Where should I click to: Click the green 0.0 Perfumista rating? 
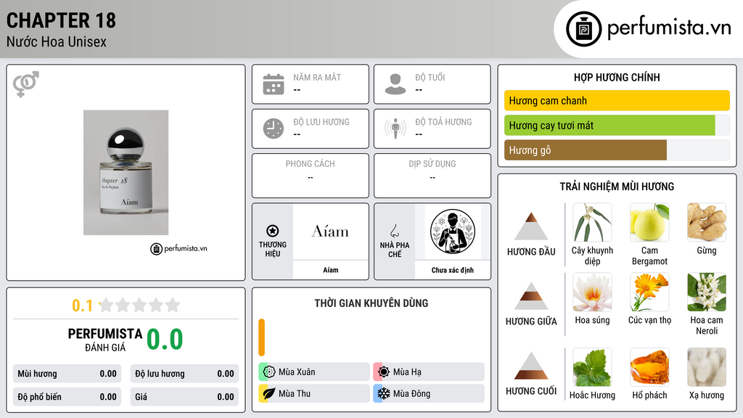pos(165,339)
